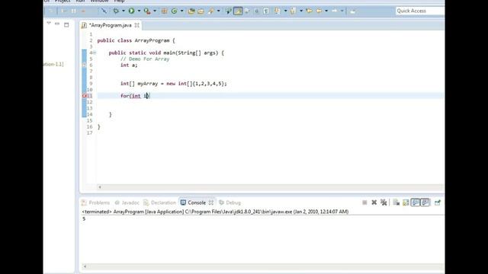
Task: Toggle Word Wrap icon right of Mark Occurrences
Action: (x=247, y=11)
